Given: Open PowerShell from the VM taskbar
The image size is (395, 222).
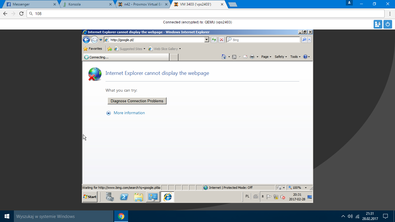Looking at the screenshot, I should (x=124, y=197).
